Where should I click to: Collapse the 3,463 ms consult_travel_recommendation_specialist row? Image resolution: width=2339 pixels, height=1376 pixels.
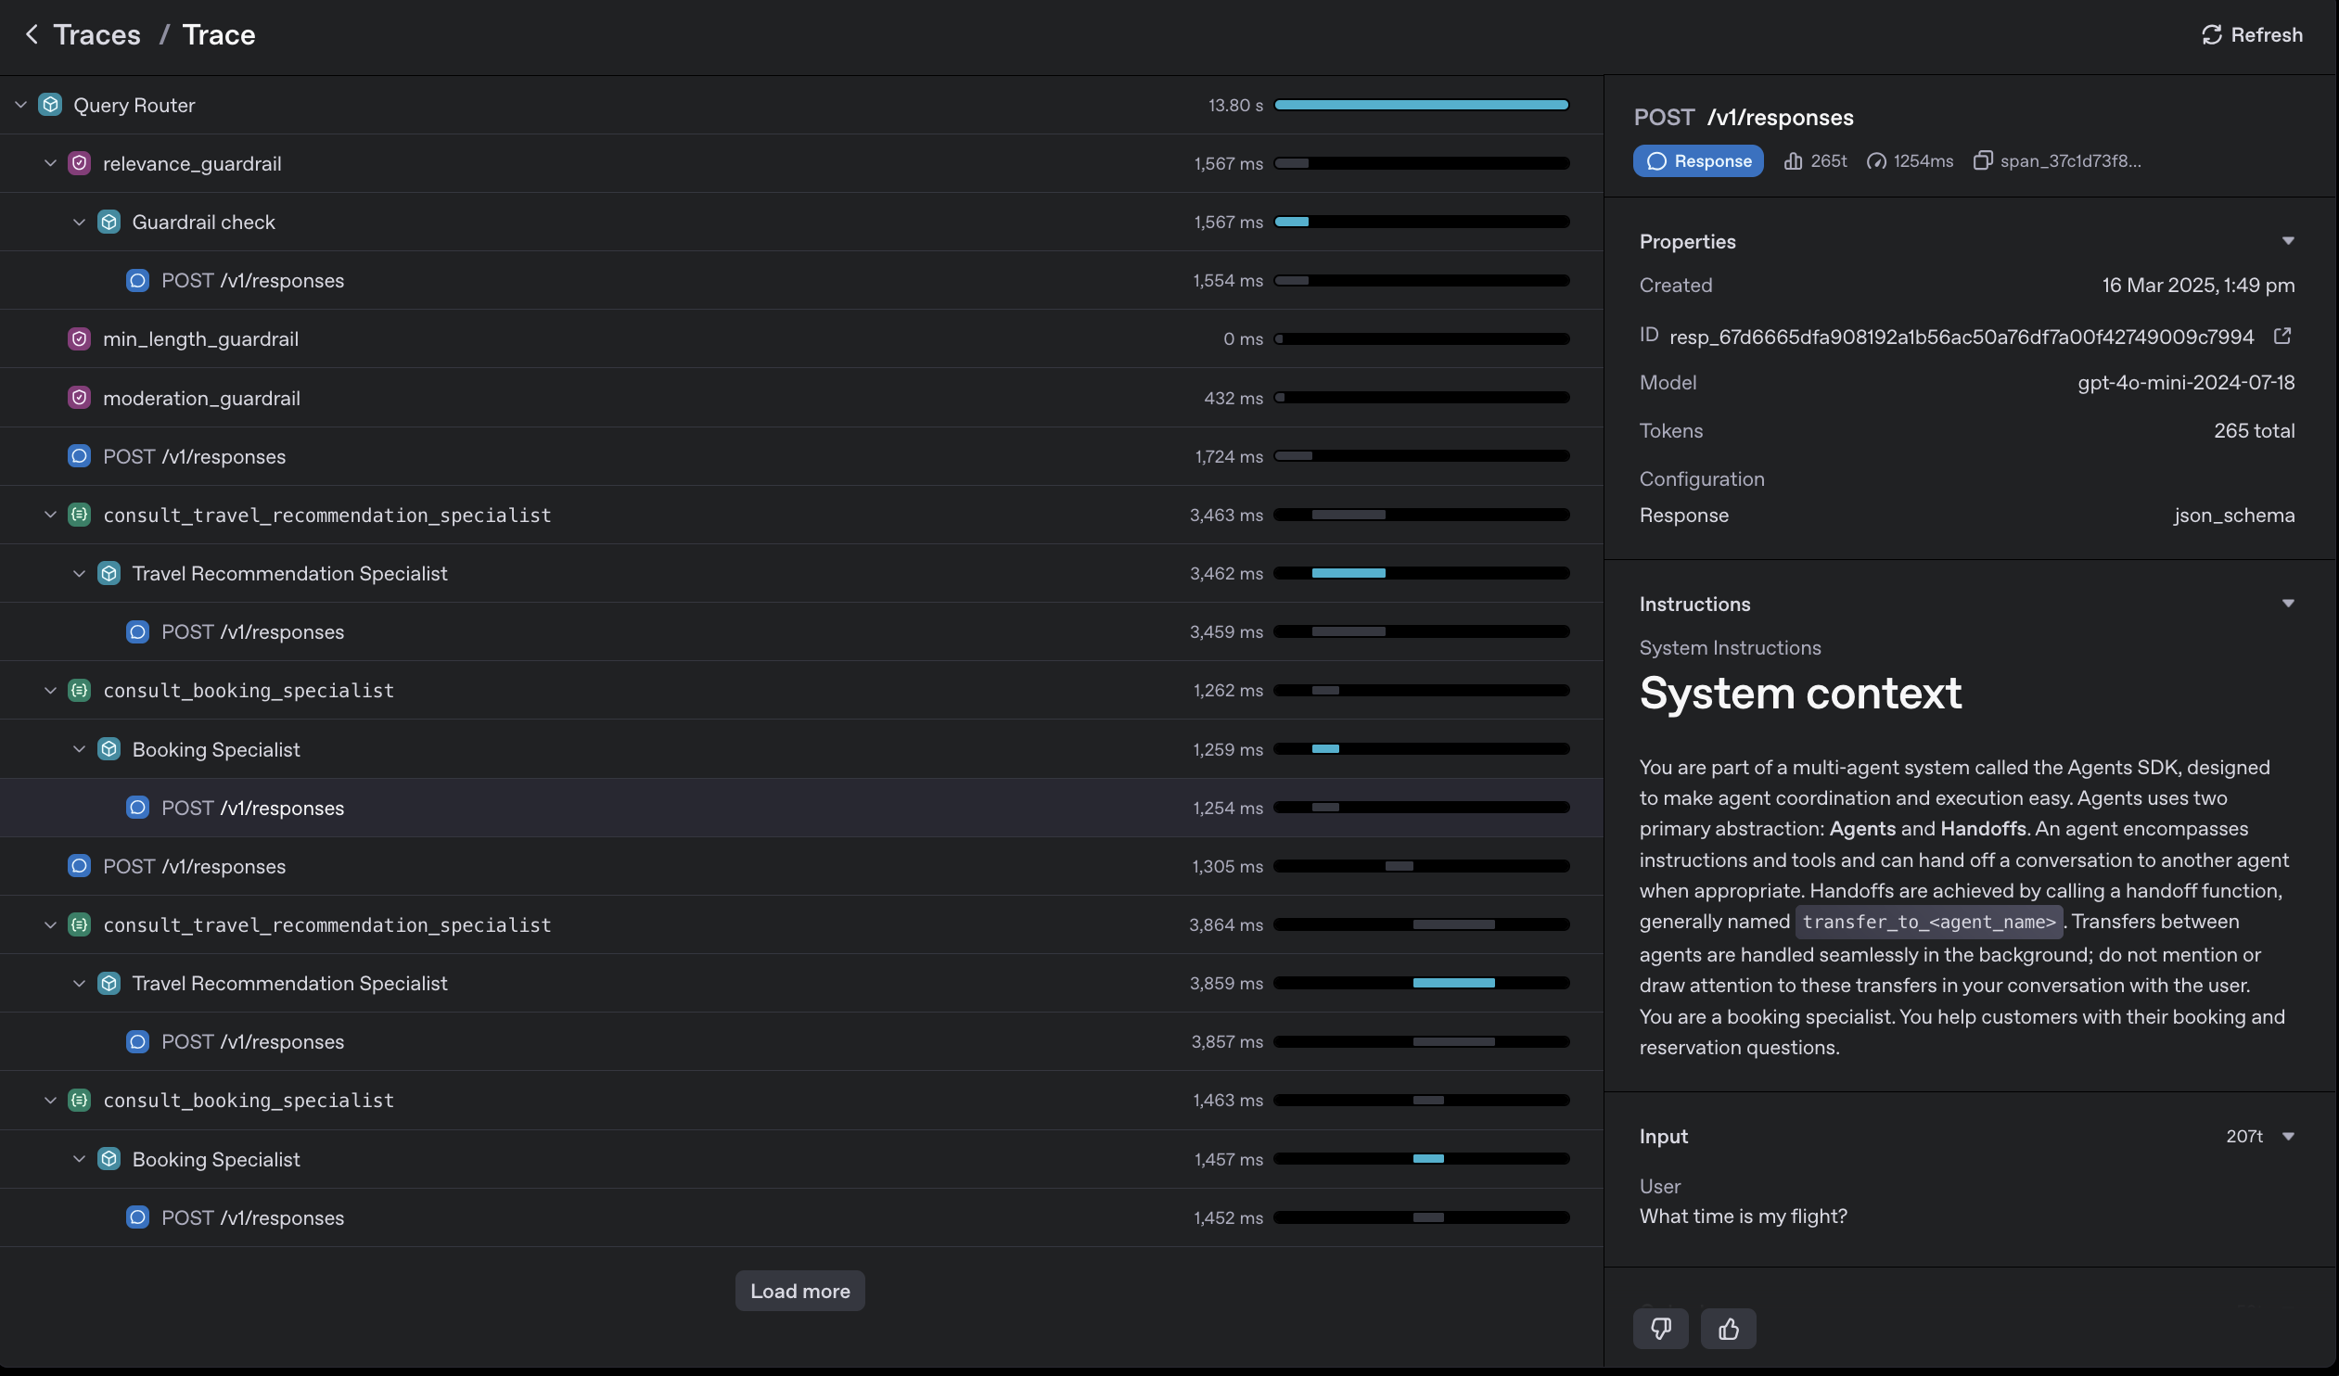(x=50, y=514)
